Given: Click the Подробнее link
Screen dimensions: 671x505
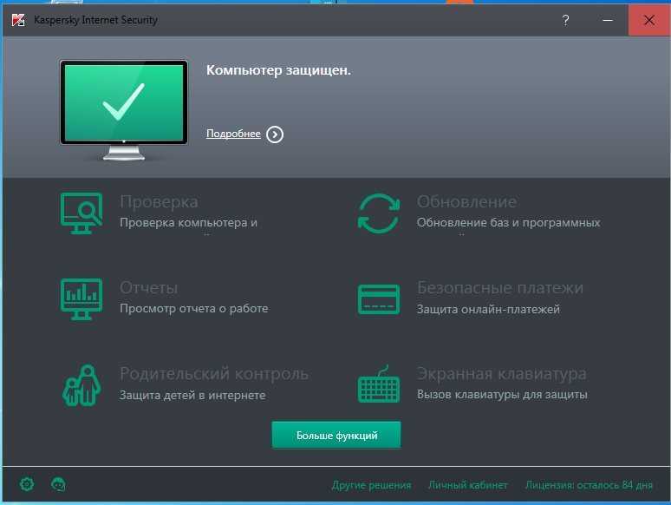Looking at the screenshot, I should click(233, 134).
